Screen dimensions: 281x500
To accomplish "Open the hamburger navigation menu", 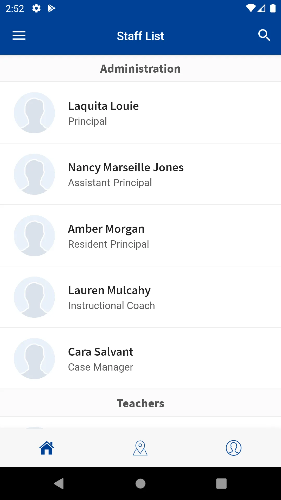I will tap(19, 35).
